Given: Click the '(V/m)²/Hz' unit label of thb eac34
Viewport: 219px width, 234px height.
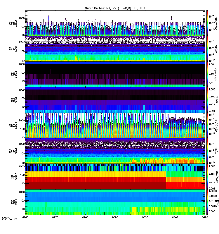Looking at the screenshot, I should point(217,23).
